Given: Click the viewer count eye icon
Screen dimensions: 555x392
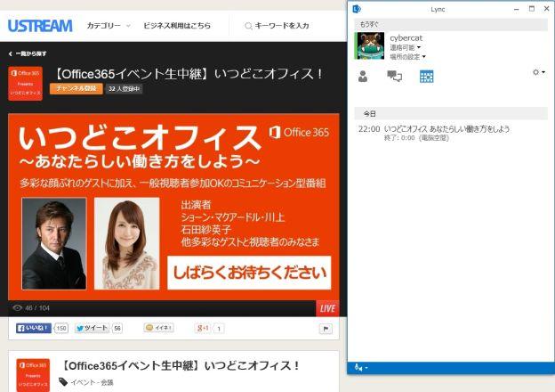Looking at the screenshot, I should [18, 307].
